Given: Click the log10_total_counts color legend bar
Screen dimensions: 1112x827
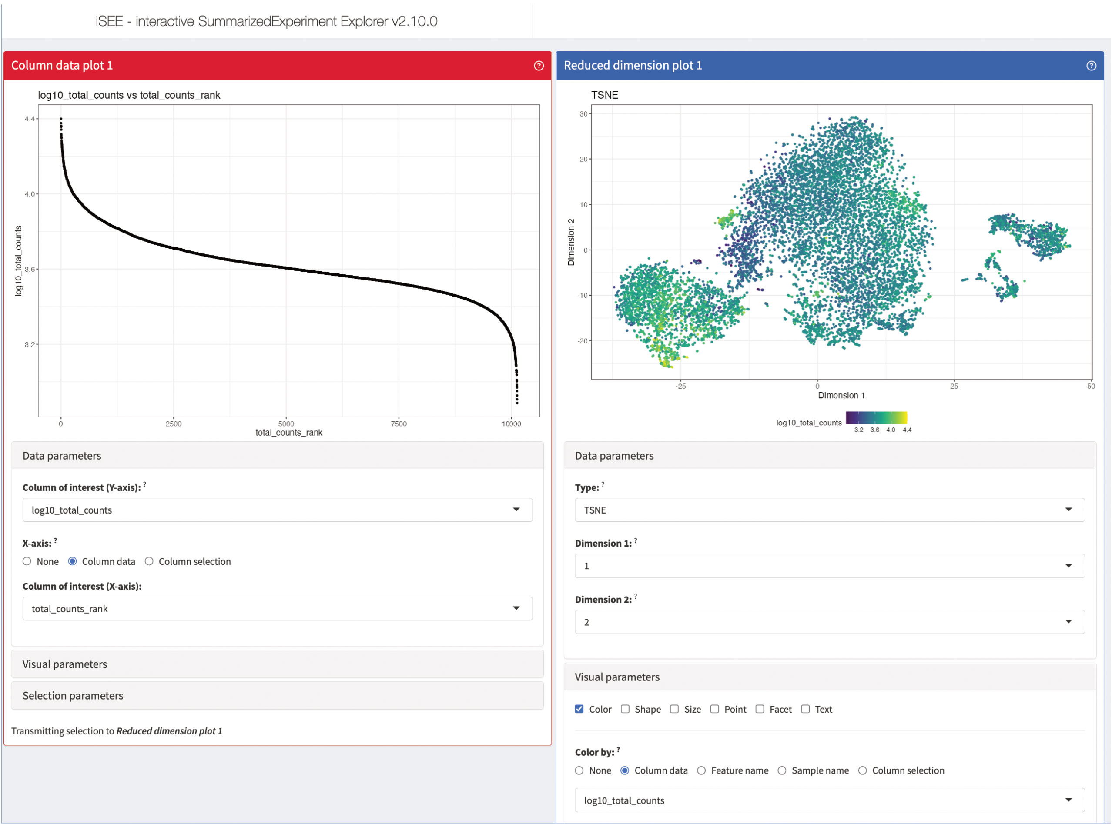Looking at the screenshot, I should pyautogui.click(x=877, y=417).
